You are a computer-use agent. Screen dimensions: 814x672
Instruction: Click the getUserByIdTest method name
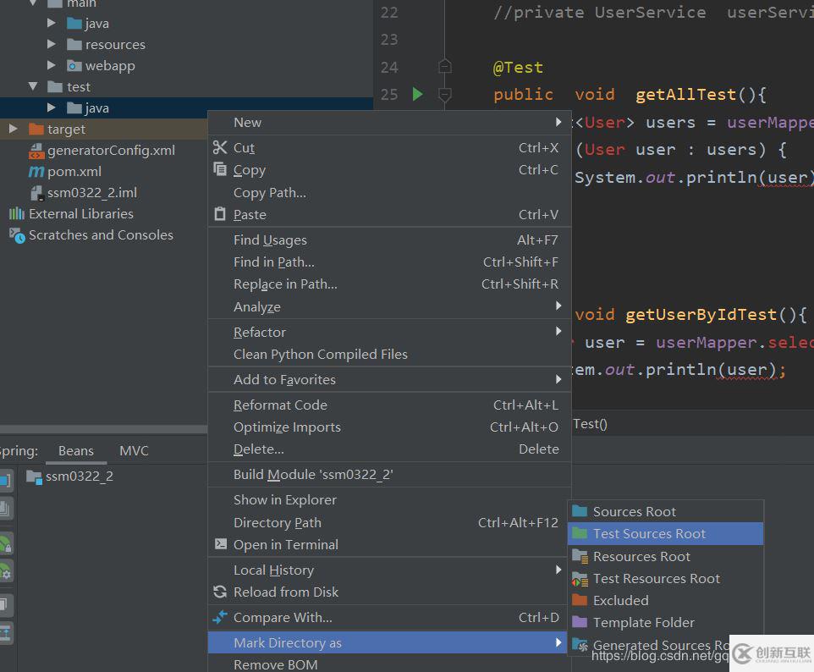701,315
